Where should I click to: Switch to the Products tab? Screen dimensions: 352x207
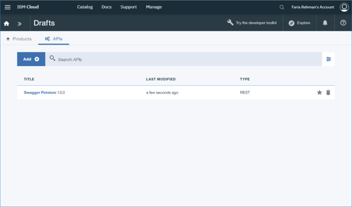[19, 39]
